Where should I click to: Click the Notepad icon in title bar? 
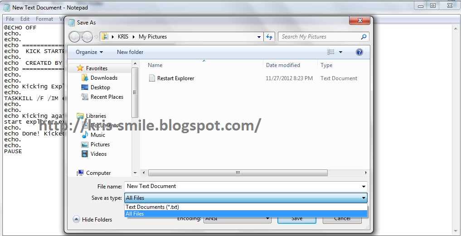(6, 7)
